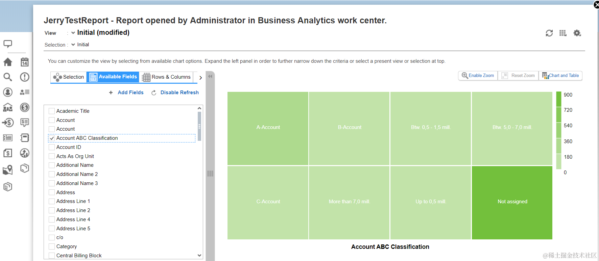Select the dark green Not assigned tile
This screenshot has height=261, width=599.
coord(512,203)
